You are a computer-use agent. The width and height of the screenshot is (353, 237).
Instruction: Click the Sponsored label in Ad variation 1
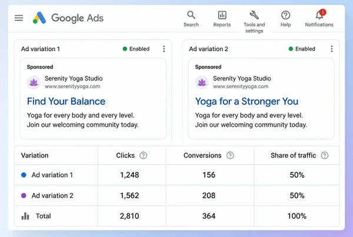40,67
